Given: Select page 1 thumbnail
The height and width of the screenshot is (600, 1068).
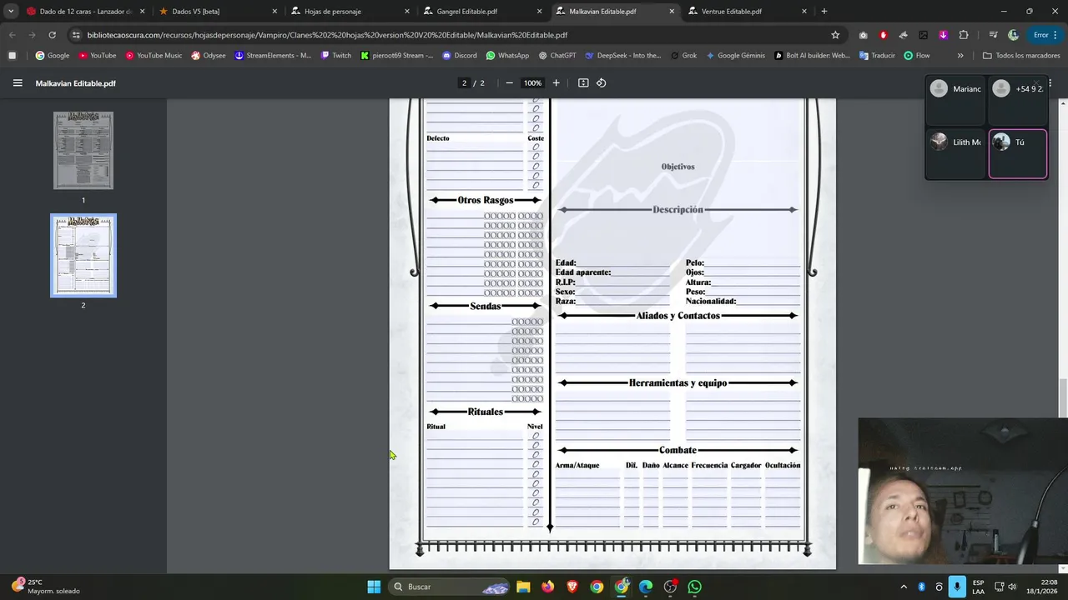Looking at the screenshot, I should coord(83,151).
